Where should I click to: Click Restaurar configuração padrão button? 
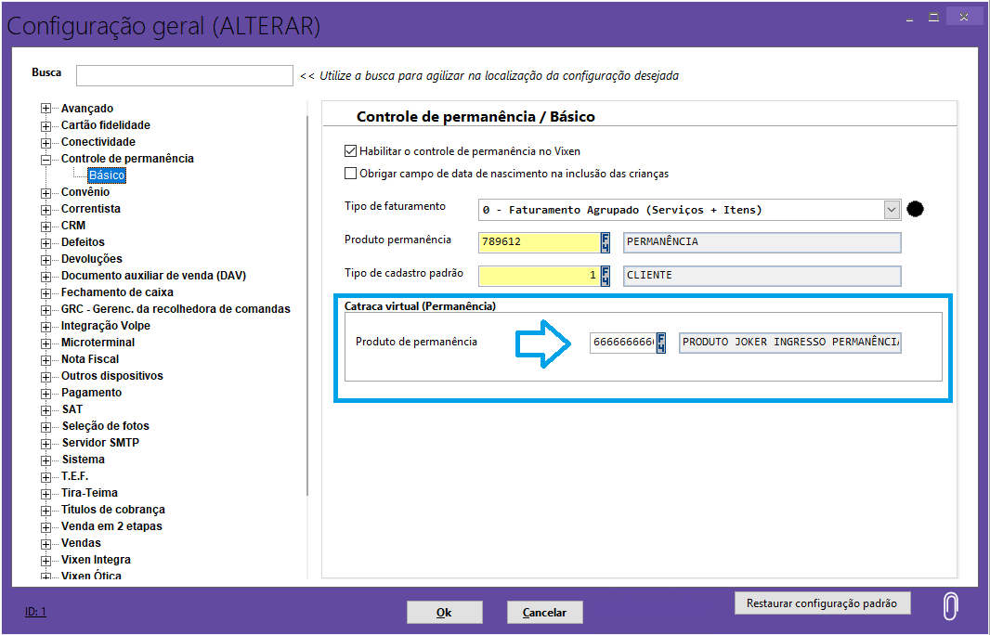(x=822, y=603)
